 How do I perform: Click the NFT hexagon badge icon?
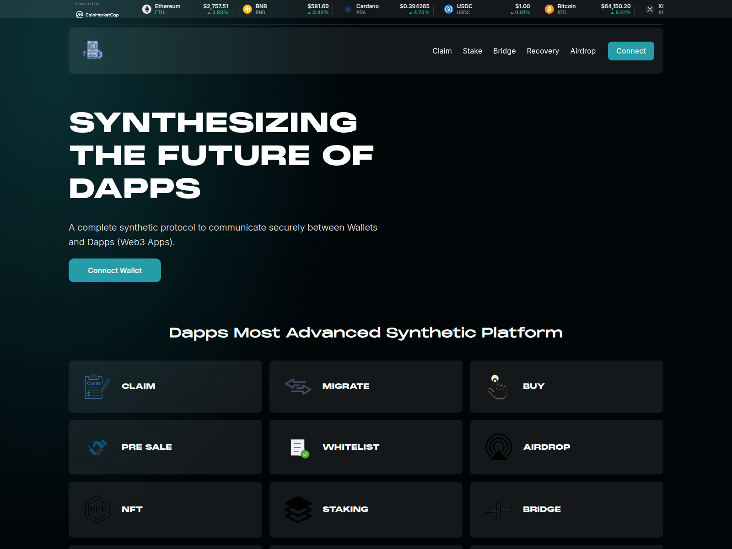pos(96,509)
